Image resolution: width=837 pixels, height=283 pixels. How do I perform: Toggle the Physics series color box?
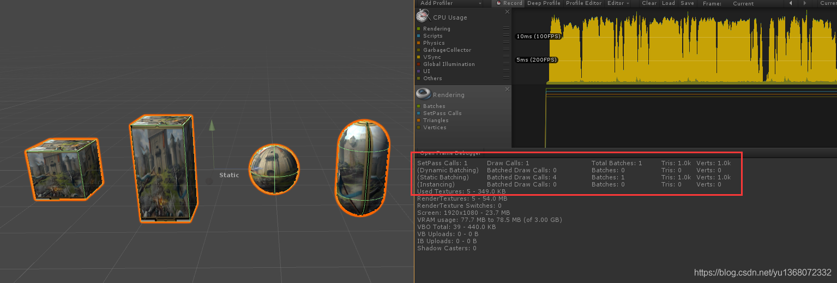click(x=419, y=43)
